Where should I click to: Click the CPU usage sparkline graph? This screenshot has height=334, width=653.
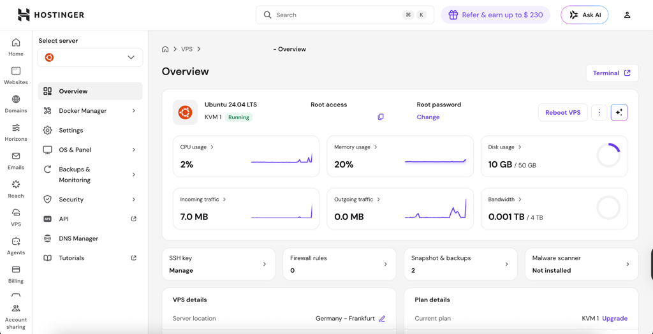(281, 159)
